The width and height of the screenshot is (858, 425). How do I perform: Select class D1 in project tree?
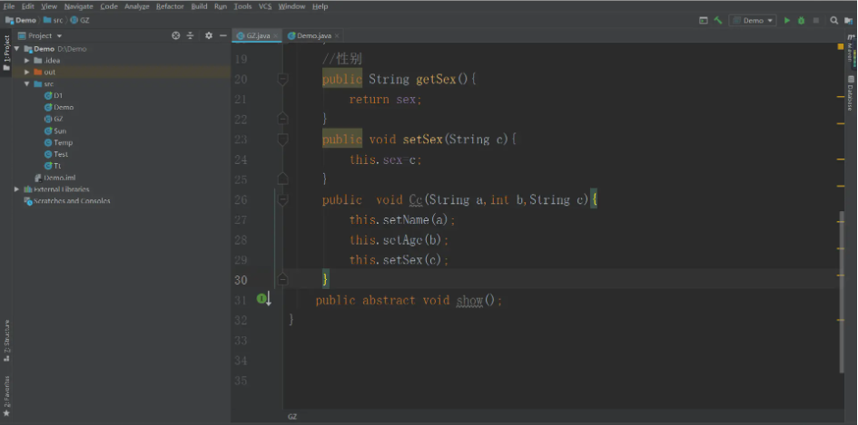click(x=54, y=95)
